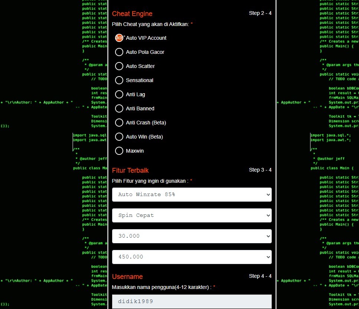Select Auto Win (Beta) option
This screenshot has width=359, height=309.
pyautogui.click(x=119, y=137)
